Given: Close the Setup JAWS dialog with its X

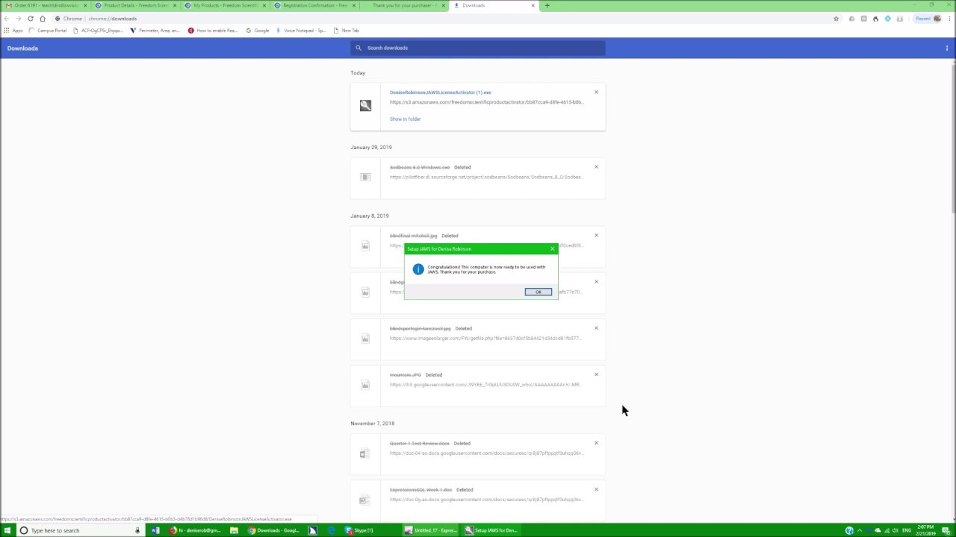Looking at the screenshot, I should pyautogui.click(x=553, y=248).
